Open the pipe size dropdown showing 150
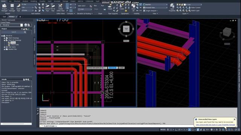 27,7
